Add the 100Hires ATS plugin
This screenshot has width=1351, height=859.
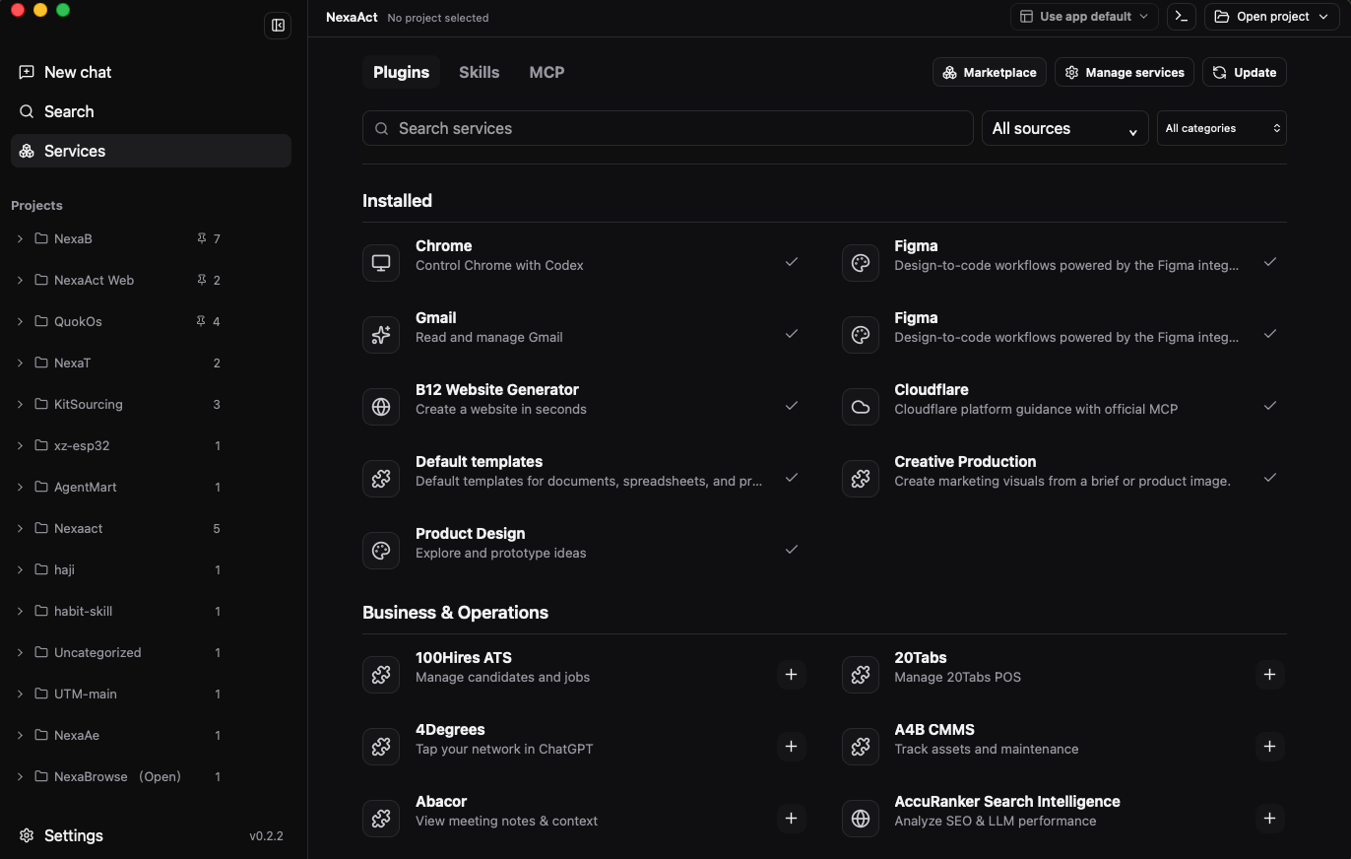coord(791,675)
